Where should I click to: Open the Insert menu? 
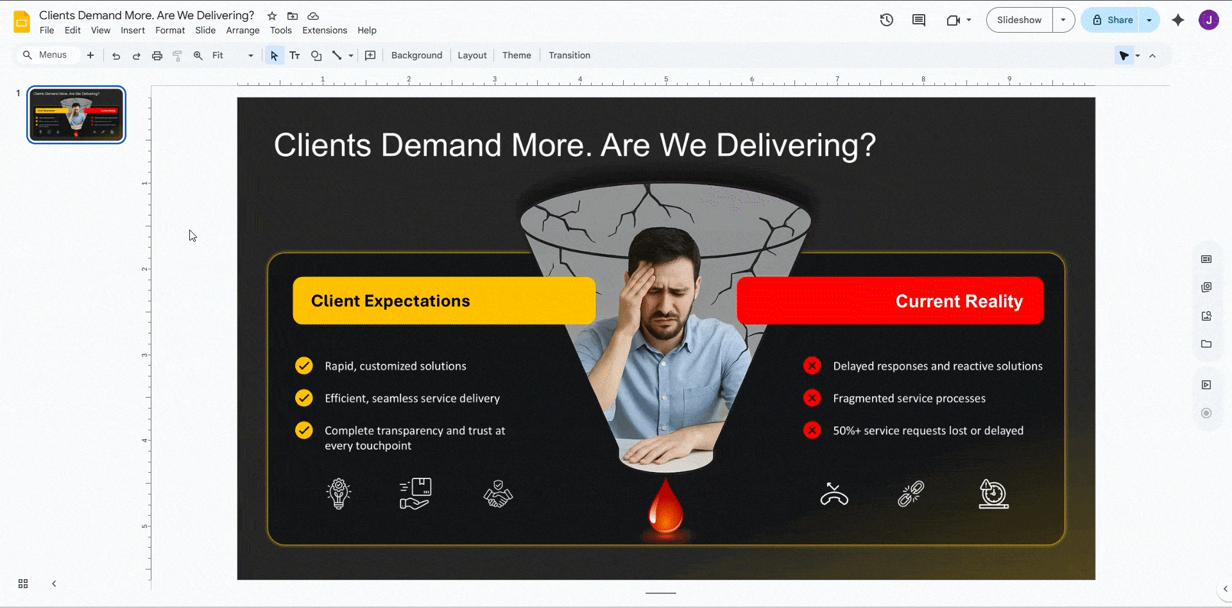(133, 30)
